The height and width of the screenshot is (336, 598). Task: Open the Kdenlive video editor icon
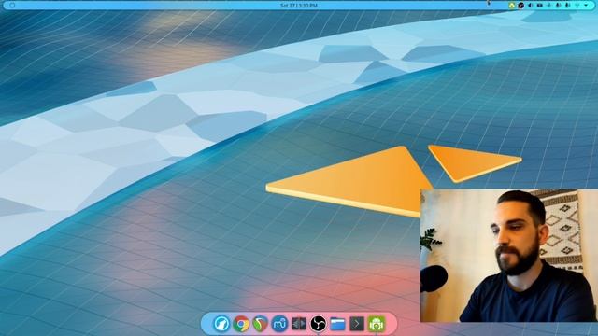[x=299, y=324]
